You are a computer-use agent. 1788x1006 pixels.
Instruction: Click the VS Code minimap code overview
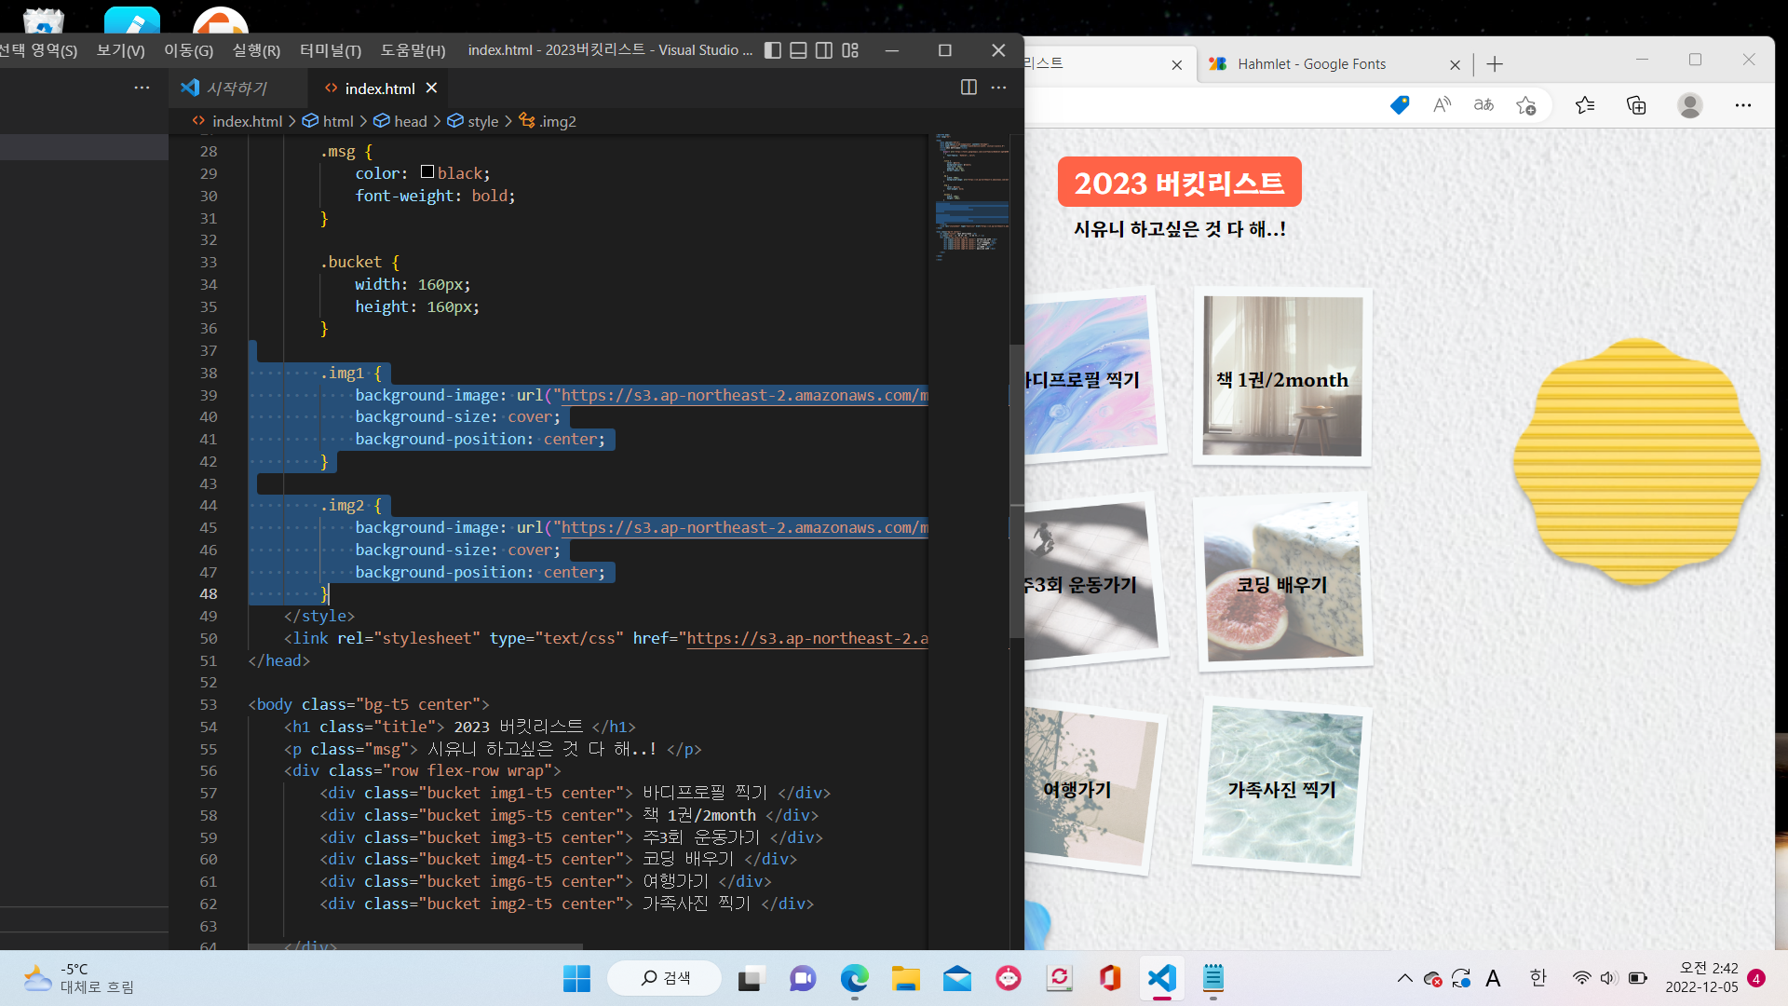970,197
